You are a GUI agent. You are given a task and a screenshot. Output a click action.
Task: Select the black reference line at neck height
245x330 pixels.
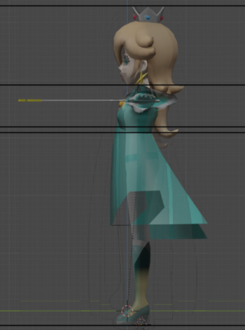(123, 85)
